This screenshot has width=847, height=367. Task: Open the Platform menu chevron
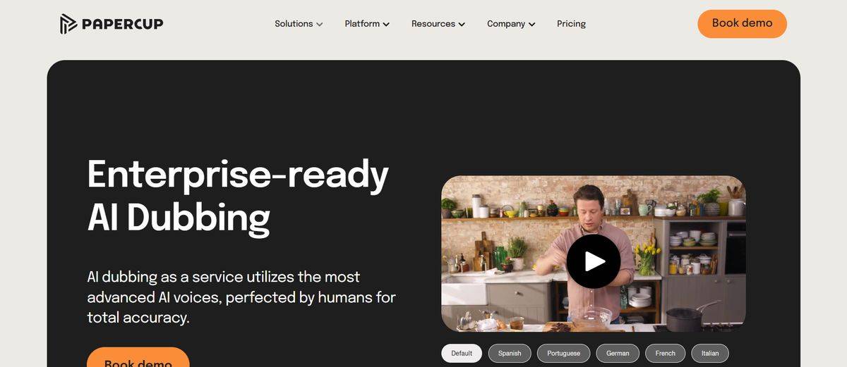[x=386, y=24]
